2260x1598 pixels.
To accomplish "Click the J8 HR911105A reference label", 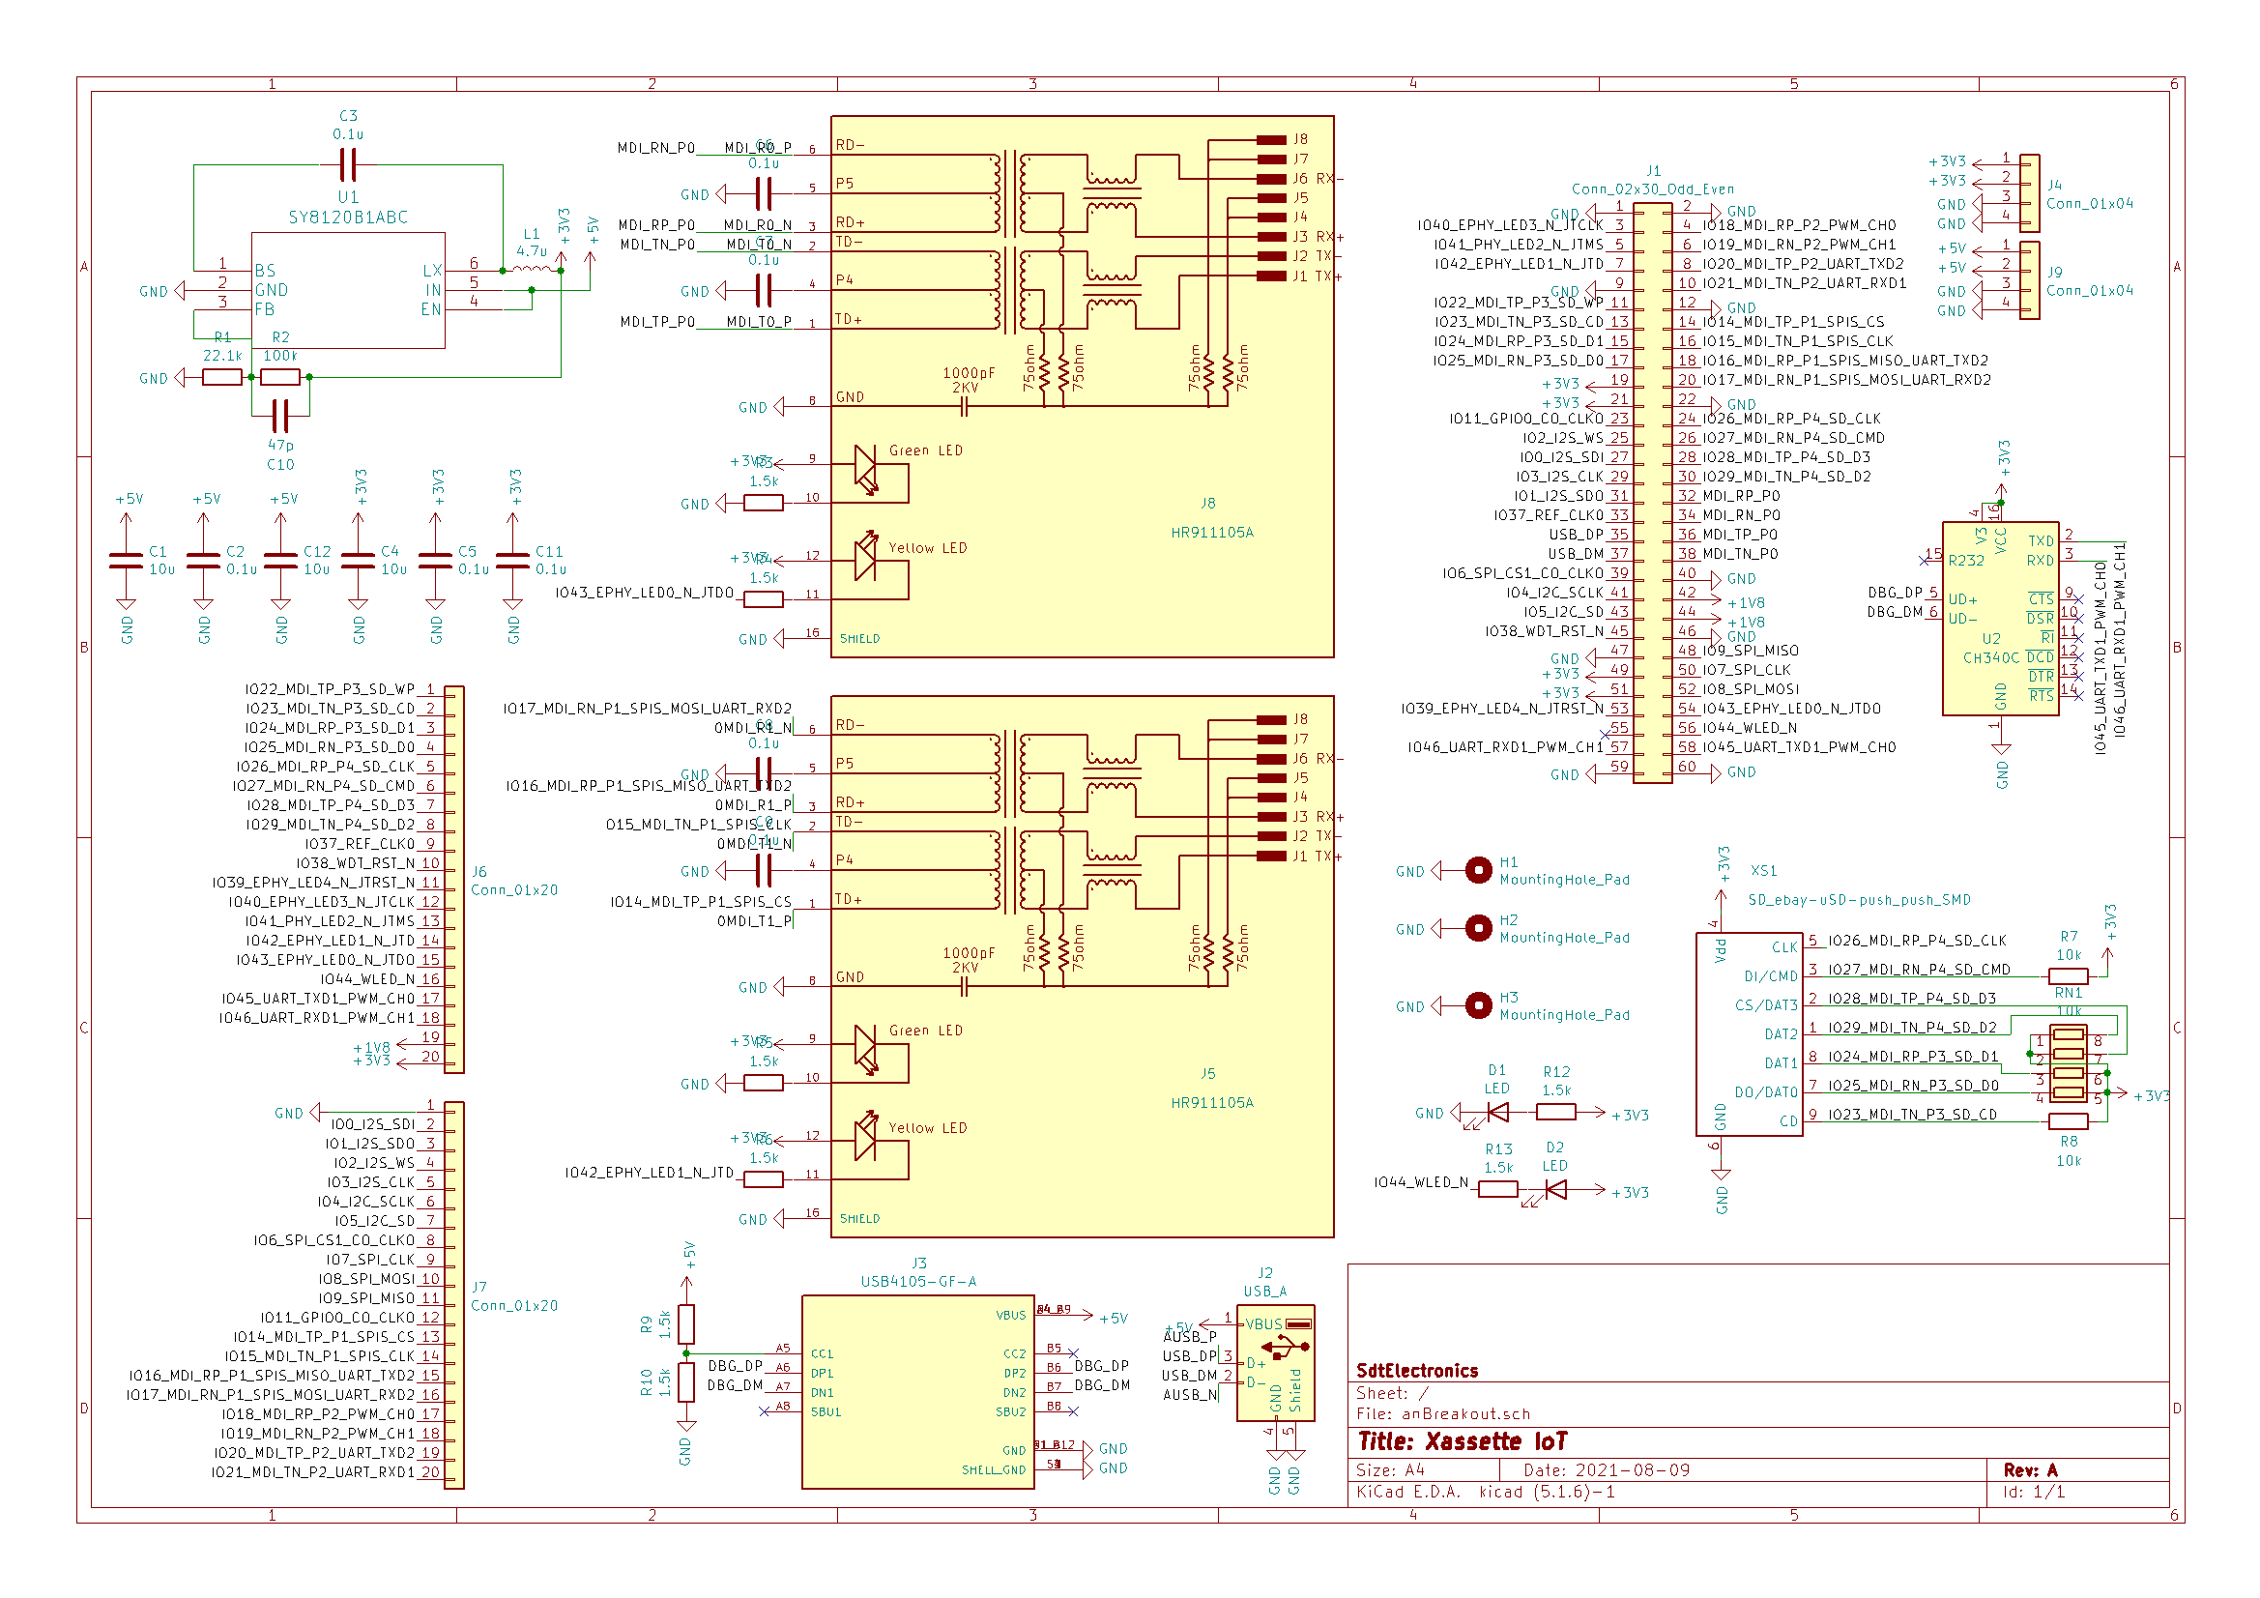I will coord(1207,503).
